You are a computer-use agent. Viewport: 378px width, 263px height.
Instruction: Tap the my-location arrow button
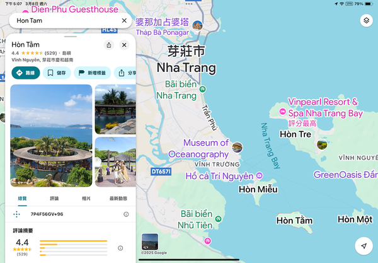click(364, 246)
